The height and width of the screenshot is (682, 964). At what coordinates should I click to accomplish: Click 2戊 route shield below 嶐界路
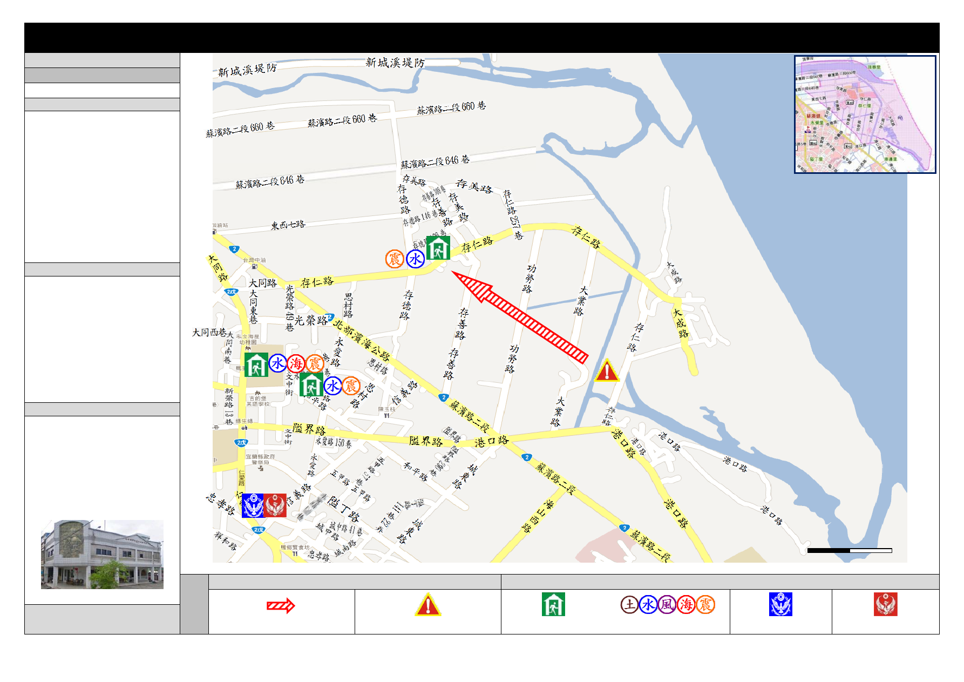pos(241,443)
